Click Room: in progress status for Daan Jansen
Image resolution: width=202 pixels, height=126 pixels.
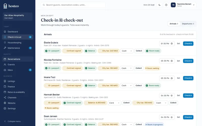click(x=154, y=124)
